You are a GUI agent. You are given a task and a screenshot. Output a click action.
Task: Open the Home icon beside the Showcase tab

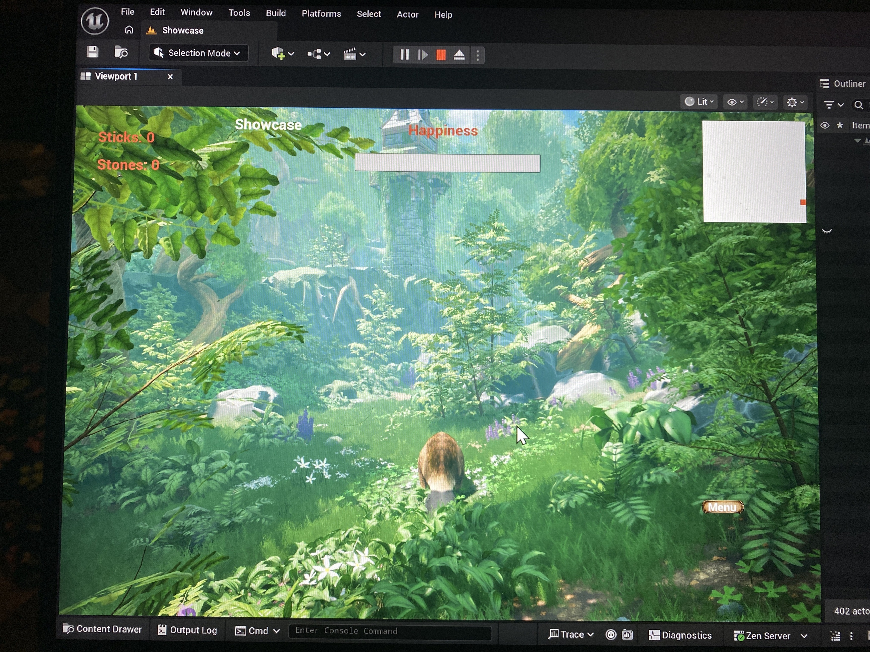coord(129,30)
